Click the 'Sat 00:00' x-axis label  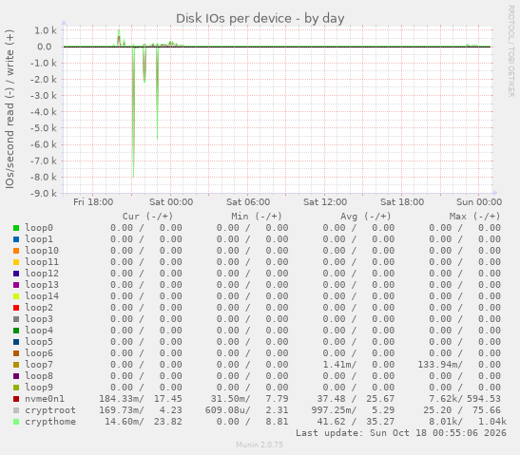171,201
